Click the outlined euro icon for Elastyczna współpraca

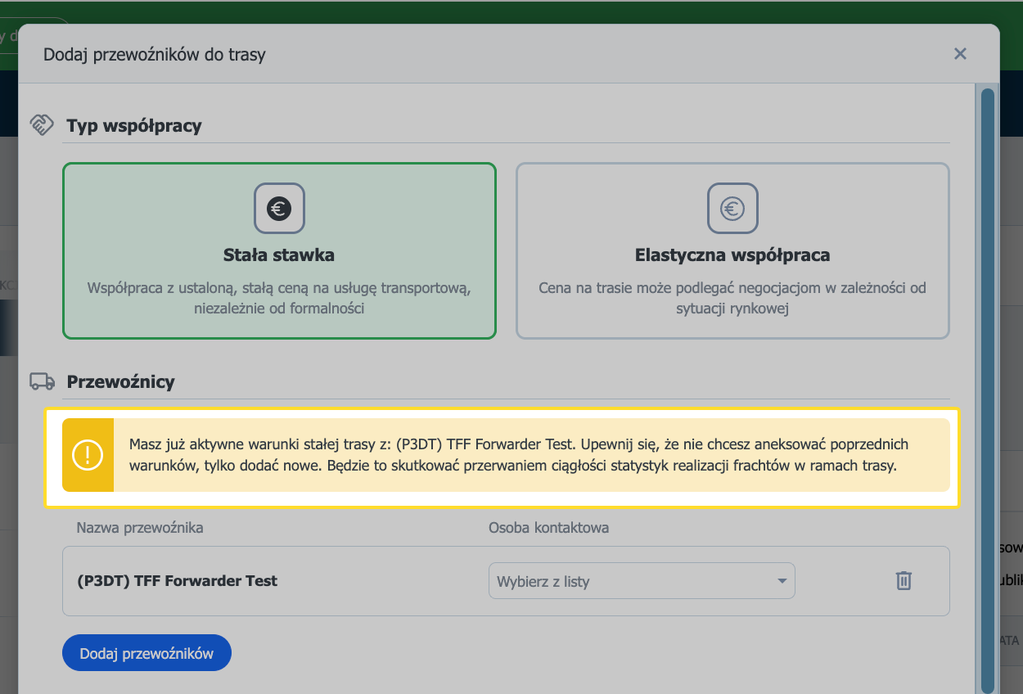732,208
